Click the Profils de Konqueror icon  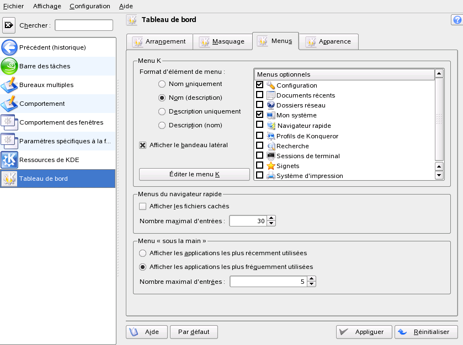click(x=270, y=136)
